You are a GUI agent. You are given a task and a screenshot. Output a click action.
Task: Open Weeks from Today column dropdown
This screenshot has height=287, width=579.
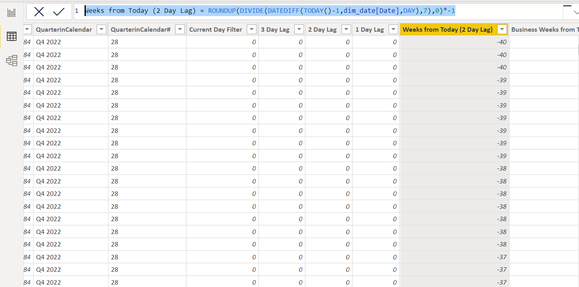502,29
